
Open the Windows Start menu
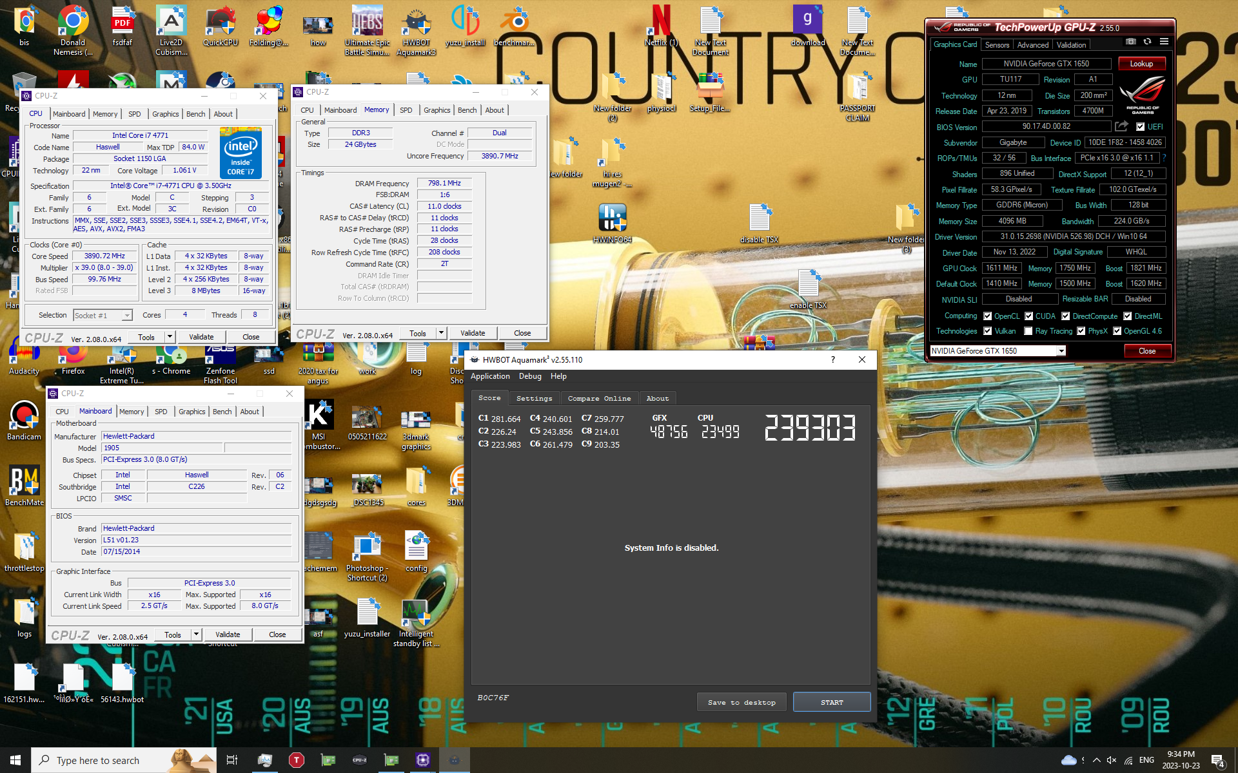15,760
